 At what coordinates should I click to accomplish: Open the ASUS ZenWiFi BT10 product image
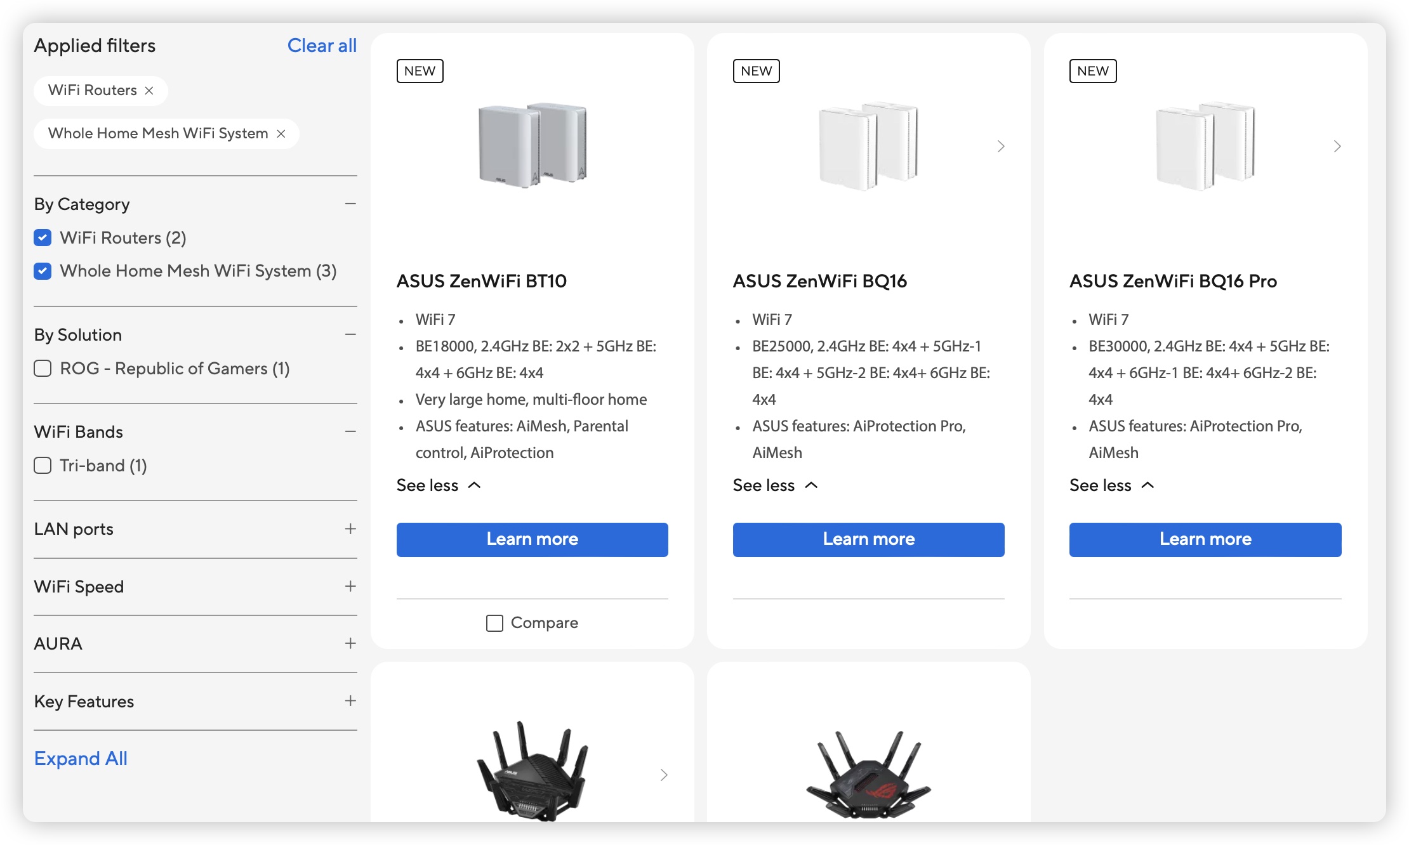click(x=533, y=145)
